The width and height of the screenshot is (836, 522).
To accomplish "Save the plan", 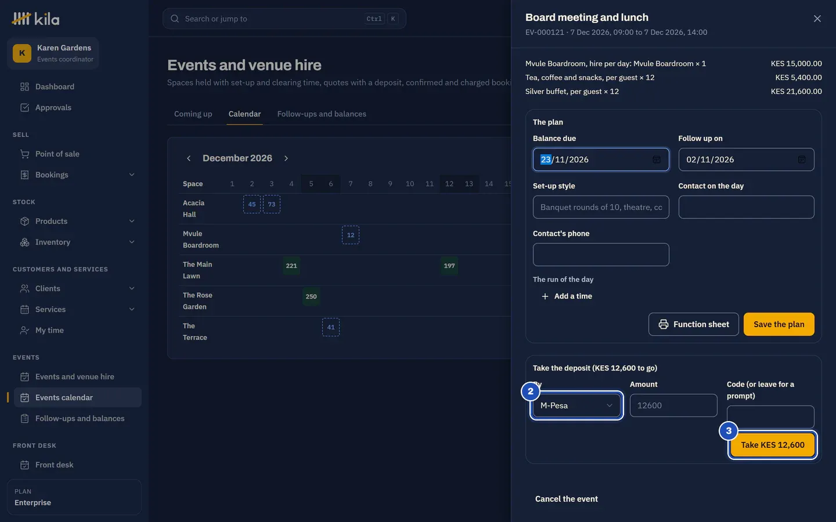I will coord(779,324).
